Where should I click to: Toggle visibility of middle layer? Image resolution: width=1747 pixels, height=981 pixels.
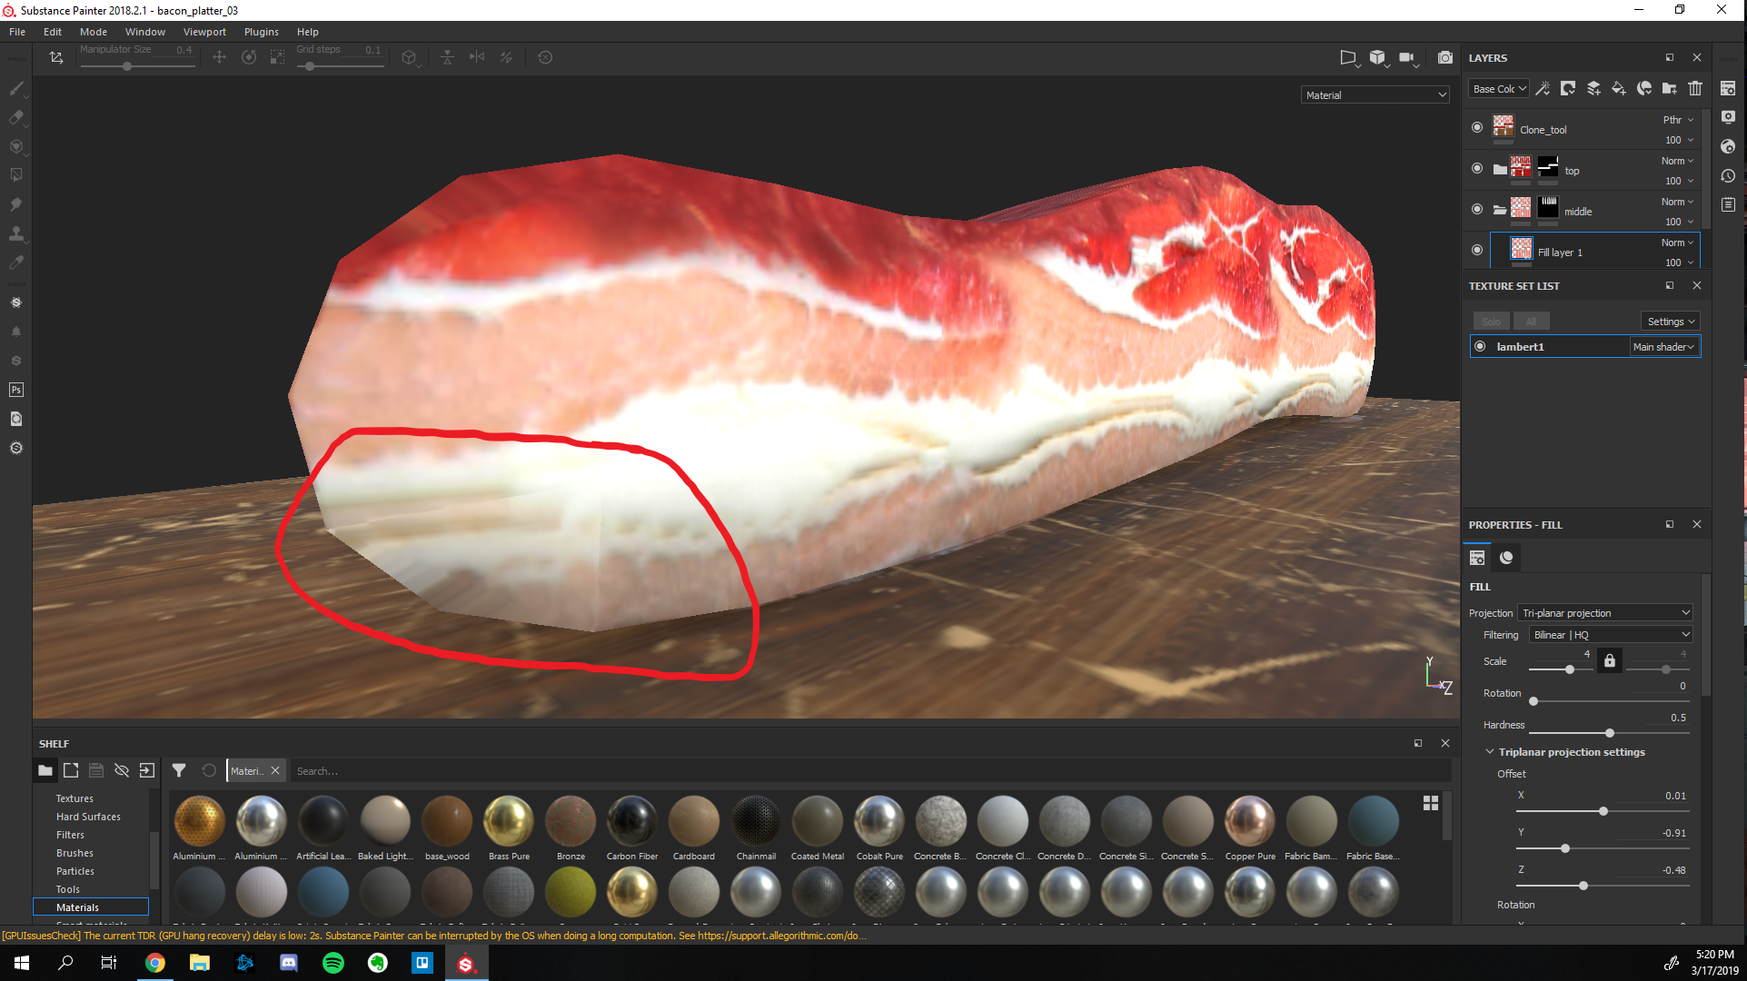click(x=1477, y=210)
